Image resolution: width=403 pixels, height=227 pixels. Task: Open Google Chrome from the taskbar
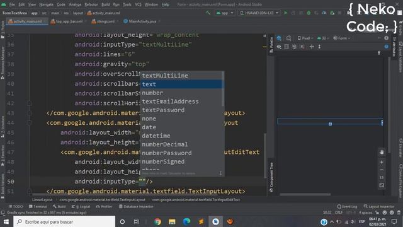pyautogui.click(x=157, y=221)
